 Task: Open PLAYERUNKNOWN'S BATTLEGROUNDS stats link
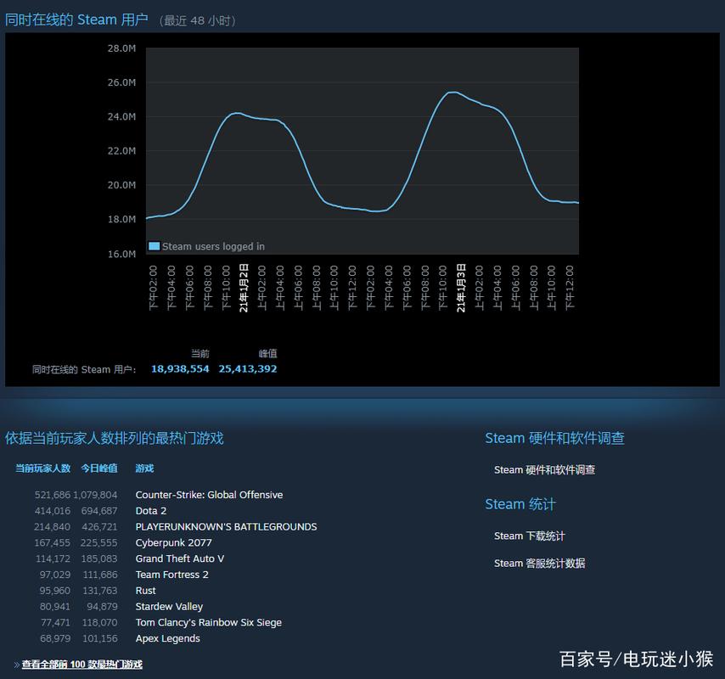coord(226,526)
